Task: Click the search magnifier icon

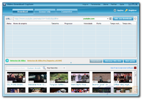Action: (x=44, y=68)
